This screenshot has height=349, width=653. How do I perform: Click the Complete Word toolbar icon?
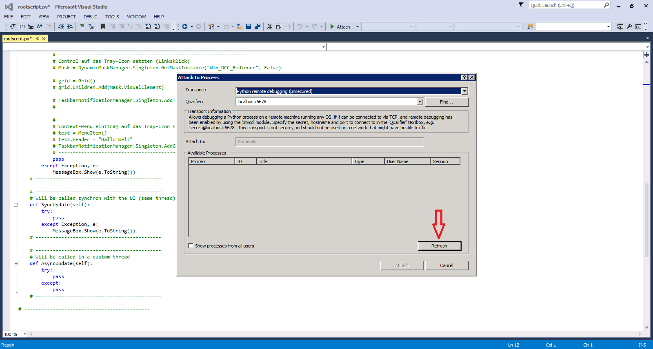pos(40,27)
